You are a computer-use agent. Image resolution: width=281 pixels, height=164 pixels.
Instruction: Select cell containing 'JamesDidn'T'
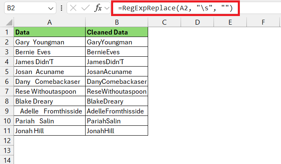pyautogui.click(x=117, y=62)
